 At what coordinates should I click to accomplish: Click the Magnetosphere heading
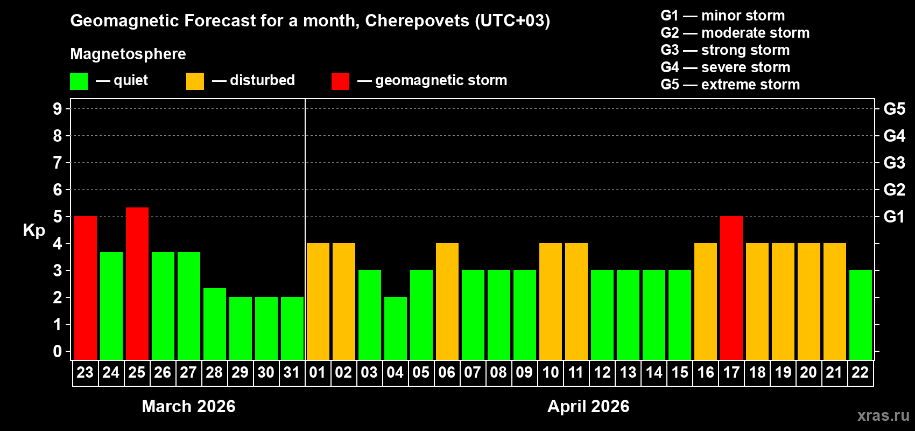click(128, 54)
